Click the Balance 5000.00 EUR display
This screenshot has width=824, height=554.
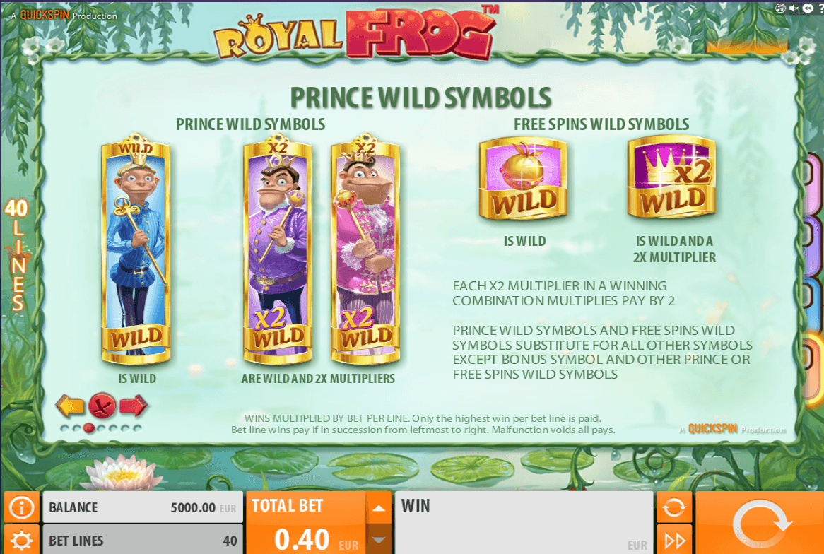(143, 508)
